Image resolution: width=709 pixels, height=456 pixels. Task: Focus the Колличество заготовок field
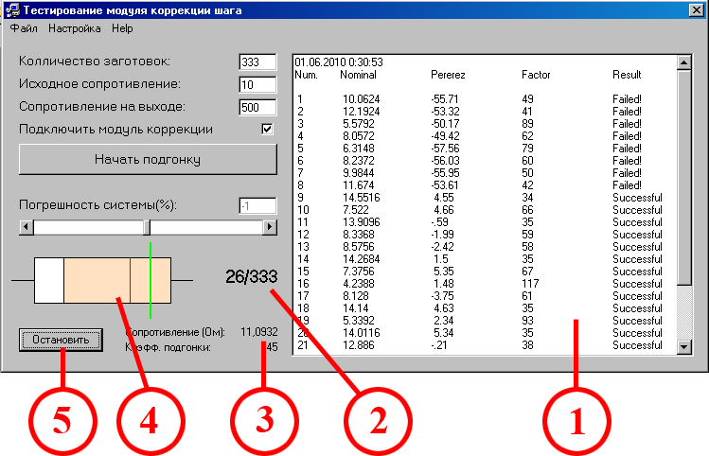pos(257,61)
